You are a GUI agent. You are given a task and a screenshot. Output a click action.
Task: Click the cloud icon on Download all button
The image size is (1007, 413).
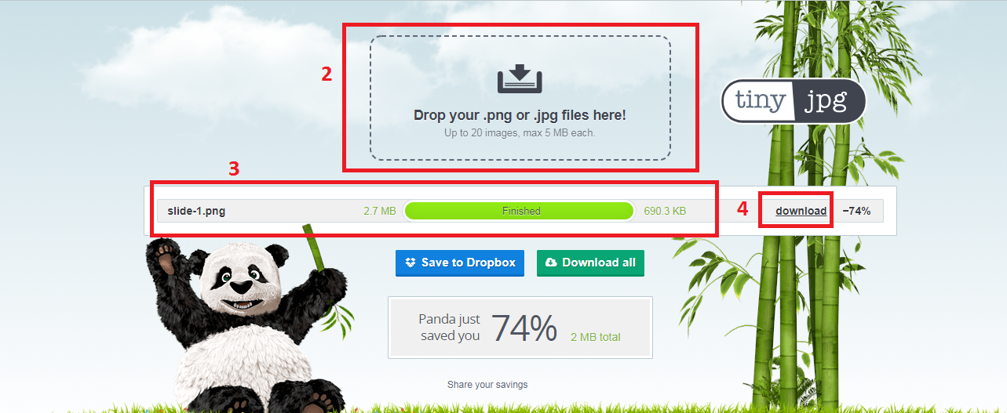[551, 263]
